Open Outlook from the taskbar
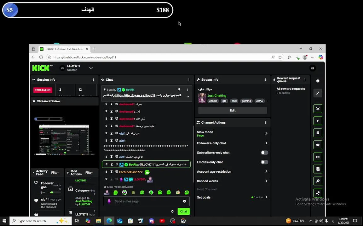The width and height of the screenshot is (363, 226). click(120, 221)
